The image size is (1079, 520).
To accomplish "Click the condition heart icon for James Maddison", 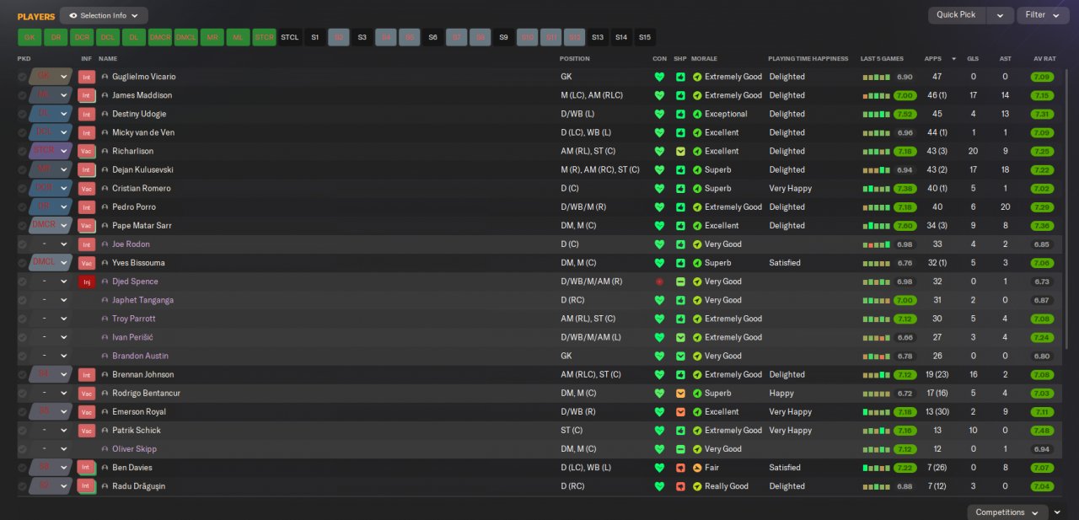I will coord(659,95).
